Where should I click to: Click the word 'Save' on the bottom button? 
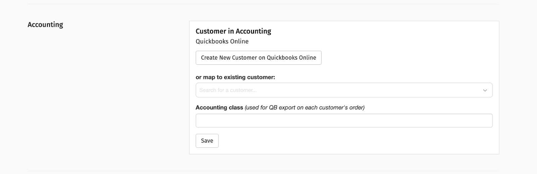pyautogui.click(x=207, y=141)
